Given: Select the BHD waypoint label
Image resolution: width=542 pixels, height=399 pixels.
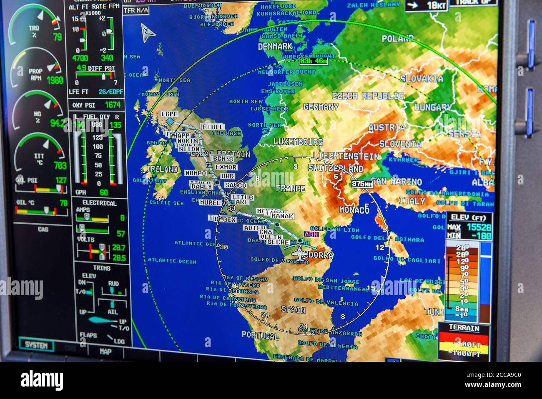Looking at the screenshot, I should coord(227,176).
